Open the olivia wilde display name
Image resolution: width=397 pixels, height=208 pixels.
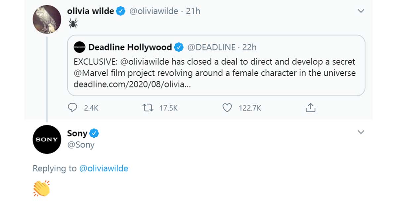coord(90,11)
